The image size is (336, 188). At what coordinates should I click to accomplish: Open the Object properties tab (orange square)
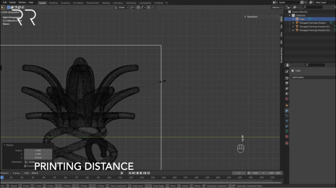[x=287, y=106]
